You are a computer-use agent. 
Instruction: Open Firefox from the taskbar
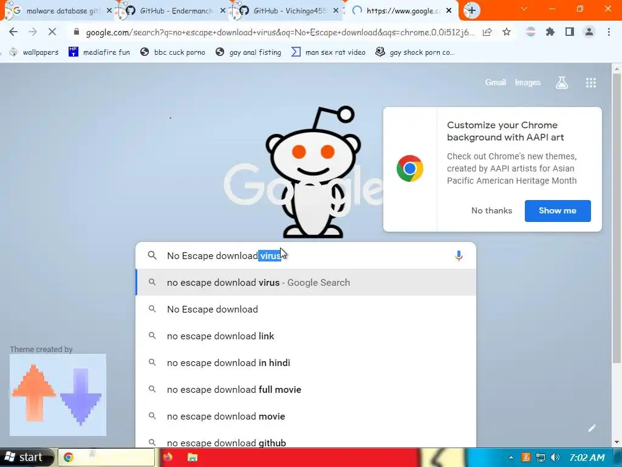coord(168,457)
